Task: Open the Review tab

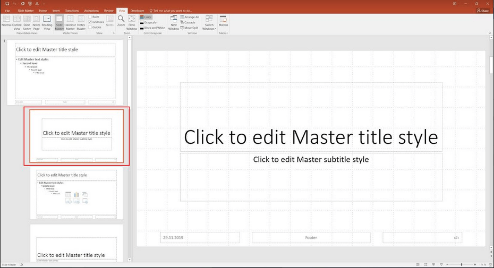Action: 109,11
